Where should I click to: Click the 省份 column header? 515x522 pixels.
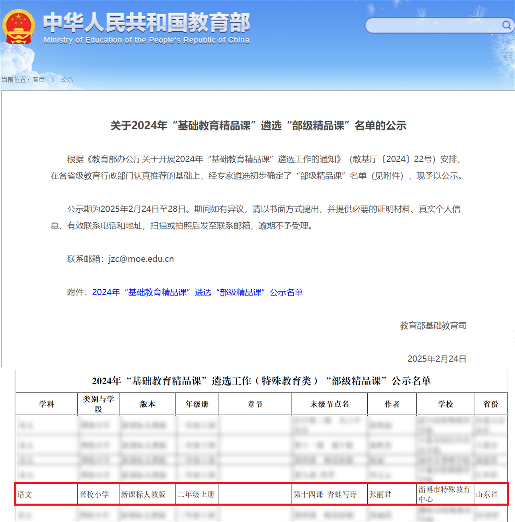point(491,404)
